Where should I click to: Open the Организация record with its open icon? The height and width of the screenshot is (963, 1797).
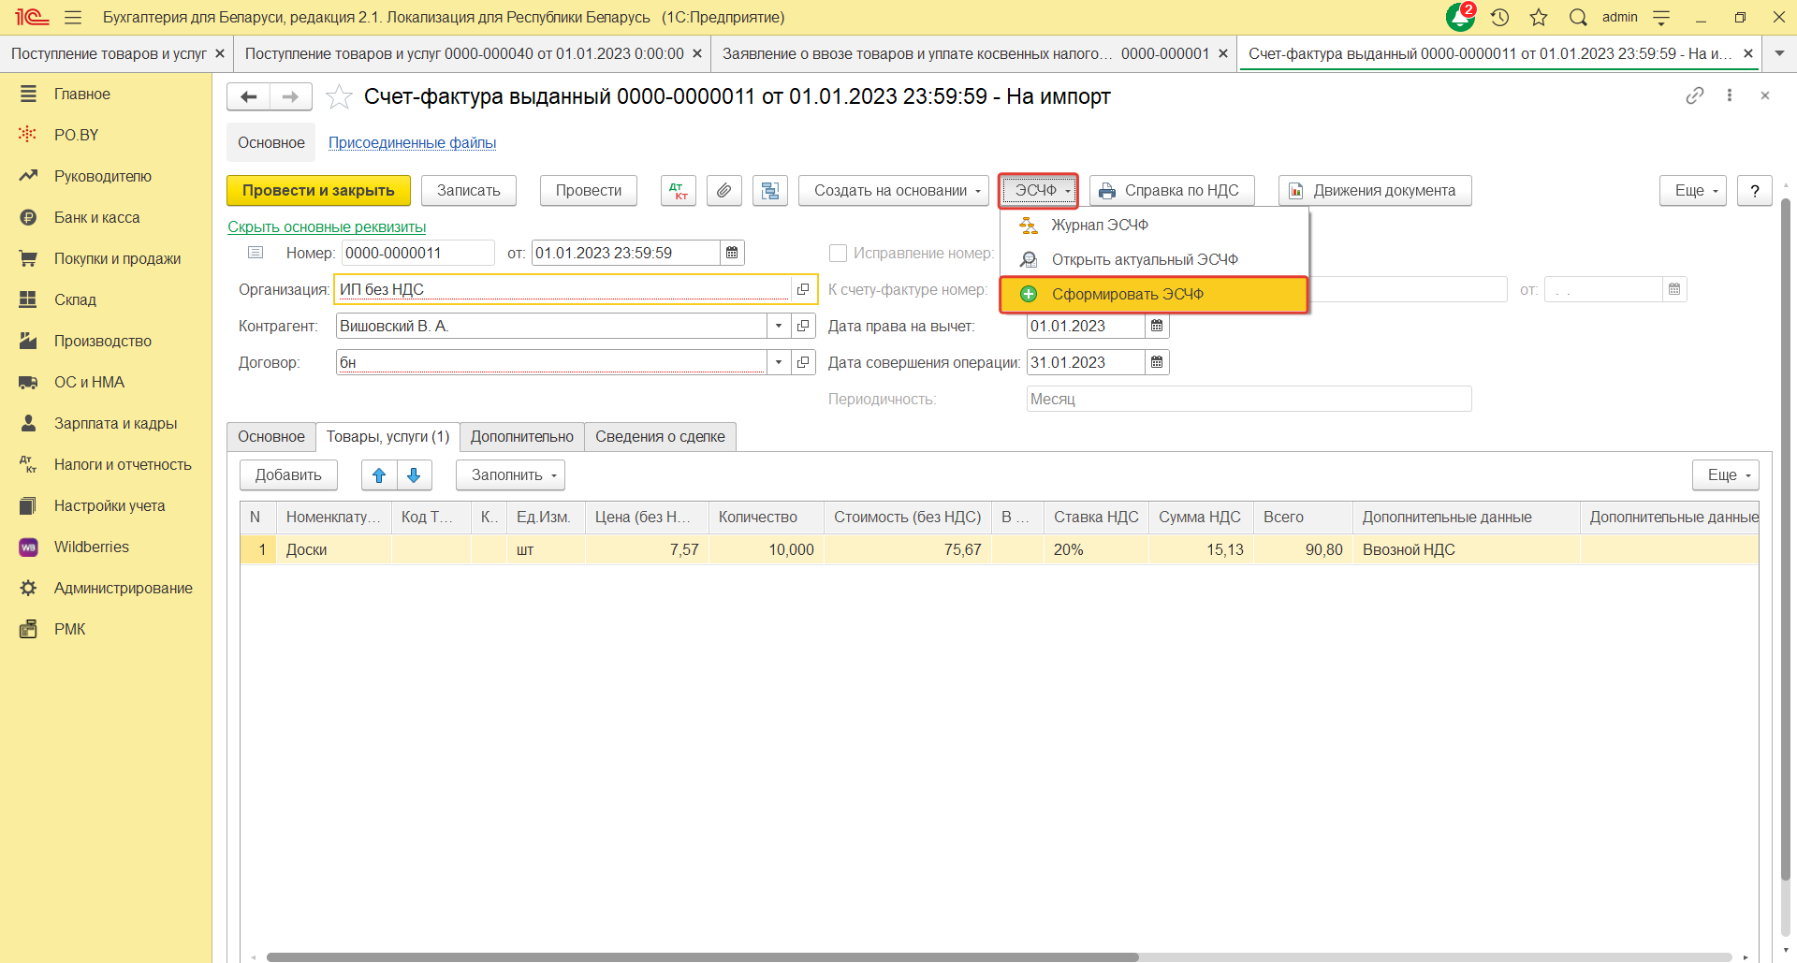coord(803,289)
